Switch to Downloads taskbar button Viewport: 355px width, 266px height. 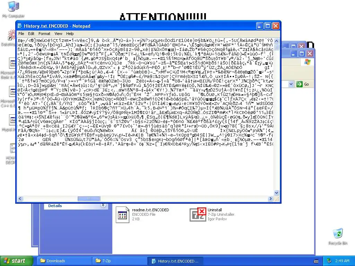click(x=64, y=261)
